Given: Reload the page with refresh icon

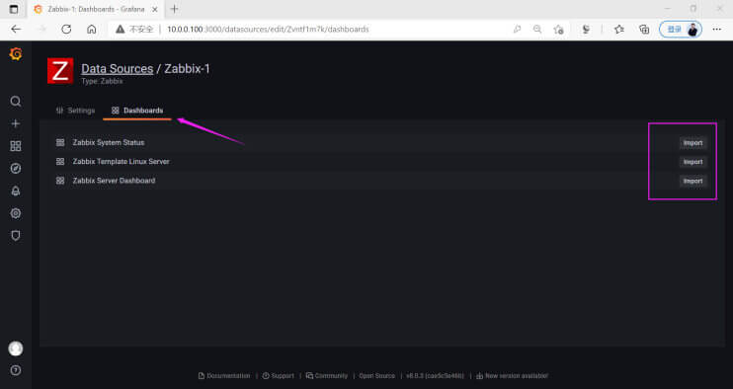Looking at the screenshot, I should pyautogui.click(x=66, y=29).
